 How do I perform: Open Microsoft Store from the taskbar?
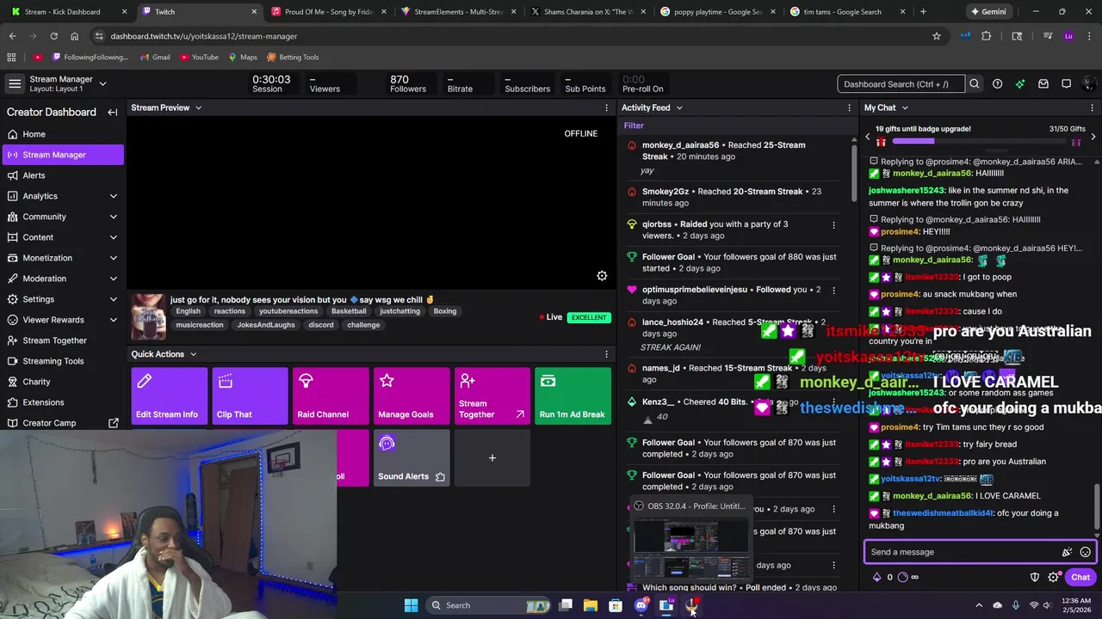tap(616, 605)
